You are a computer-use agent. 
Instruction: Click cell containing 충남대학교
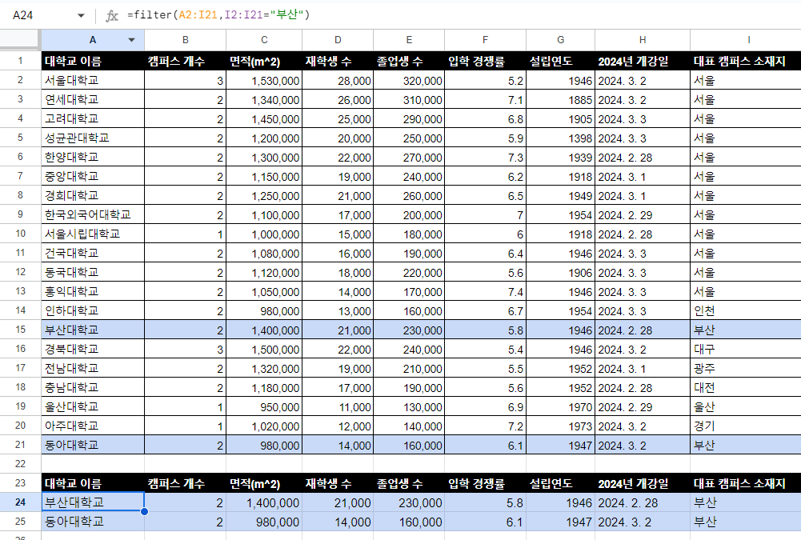click(93, 387)
